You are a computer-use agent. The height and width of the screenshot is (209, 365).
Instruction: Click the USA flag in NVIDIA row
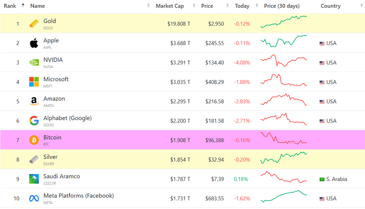click(322, 63)
